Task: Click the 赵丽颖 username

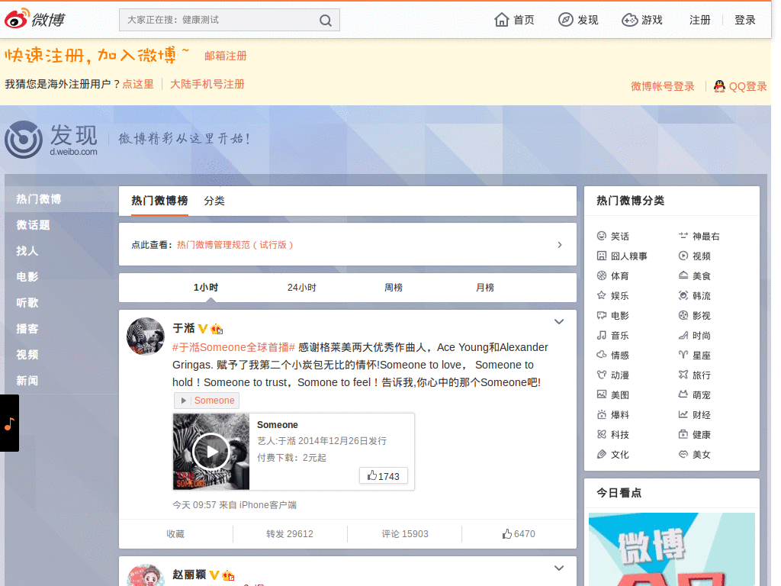Action: (189, 575)
